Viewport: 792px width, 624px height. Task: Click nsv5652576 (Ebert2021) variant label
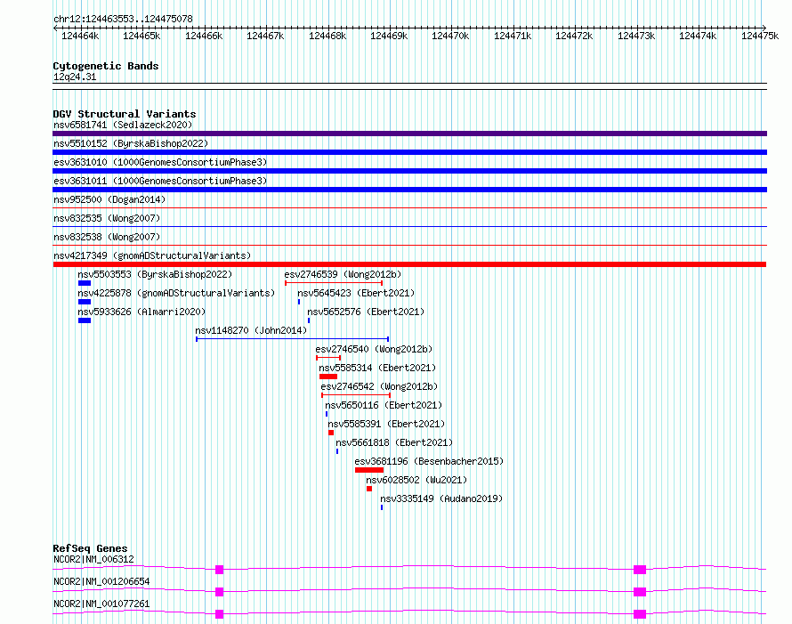tap(366, 312)
